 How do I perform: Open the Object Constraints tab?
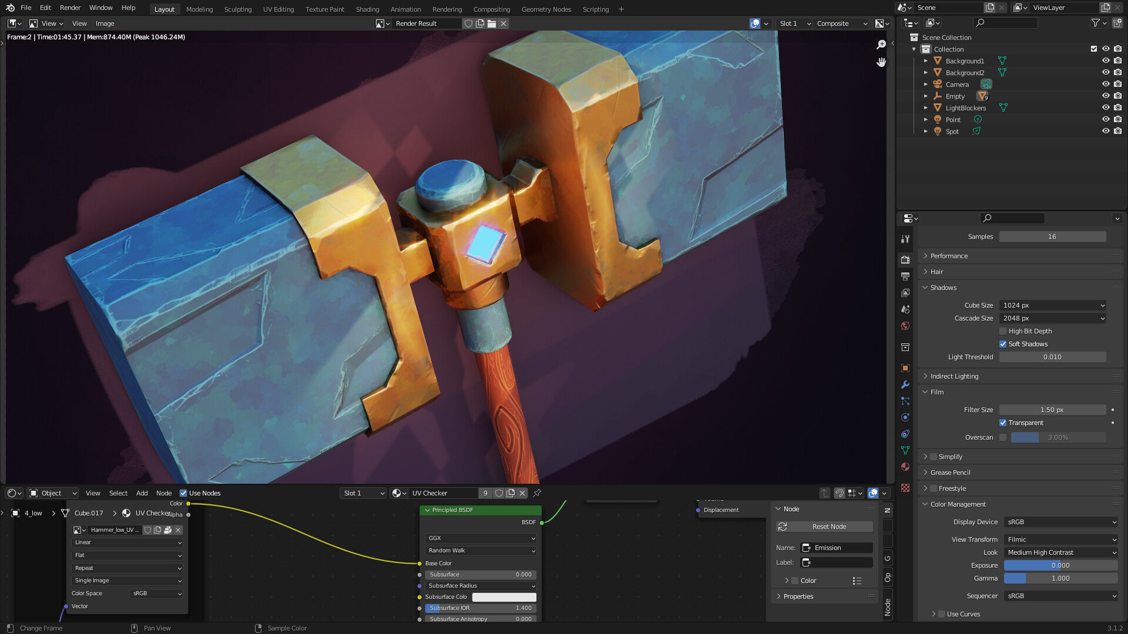point(905,434)
